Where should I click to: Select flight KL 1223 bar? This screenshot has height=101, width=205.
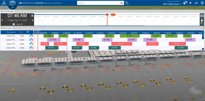point(45,44)
